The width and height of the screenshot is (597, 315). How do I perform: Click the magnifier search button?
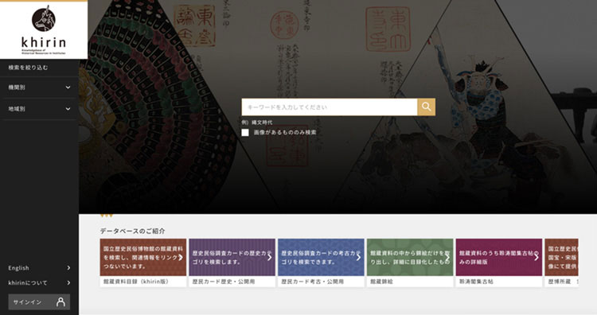tap(427, 107)
